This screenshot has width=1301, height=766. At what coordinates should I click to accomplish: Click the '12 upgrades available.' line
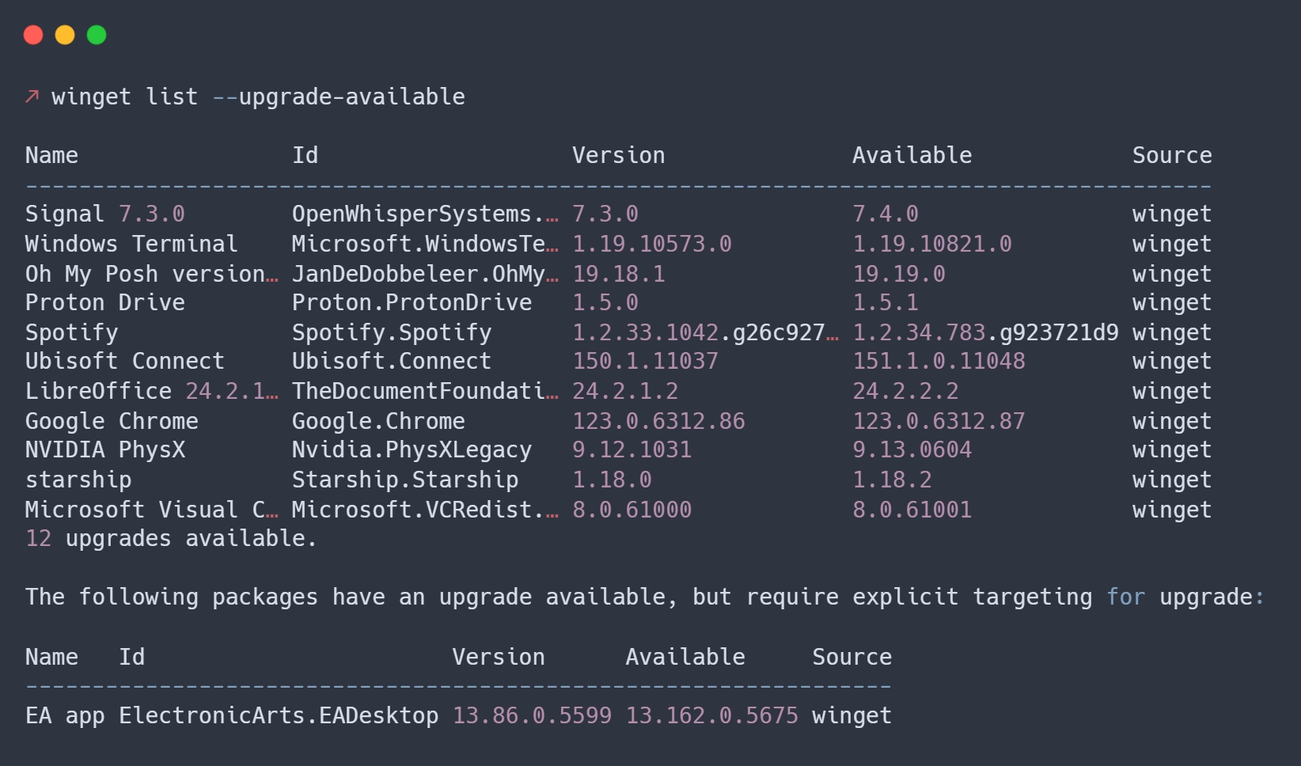[x=171, y=538]
